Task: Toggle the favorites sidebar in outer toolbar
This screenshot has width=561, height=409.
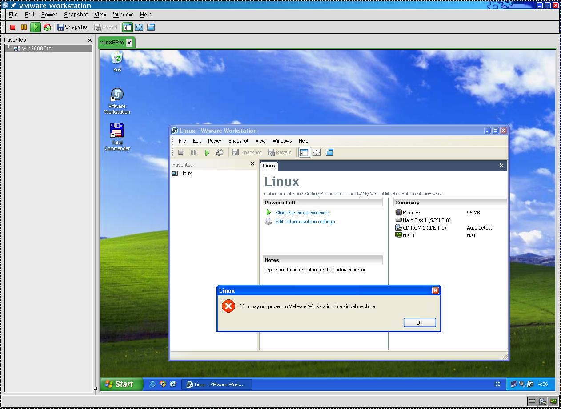Action: [x=128, y=28]
